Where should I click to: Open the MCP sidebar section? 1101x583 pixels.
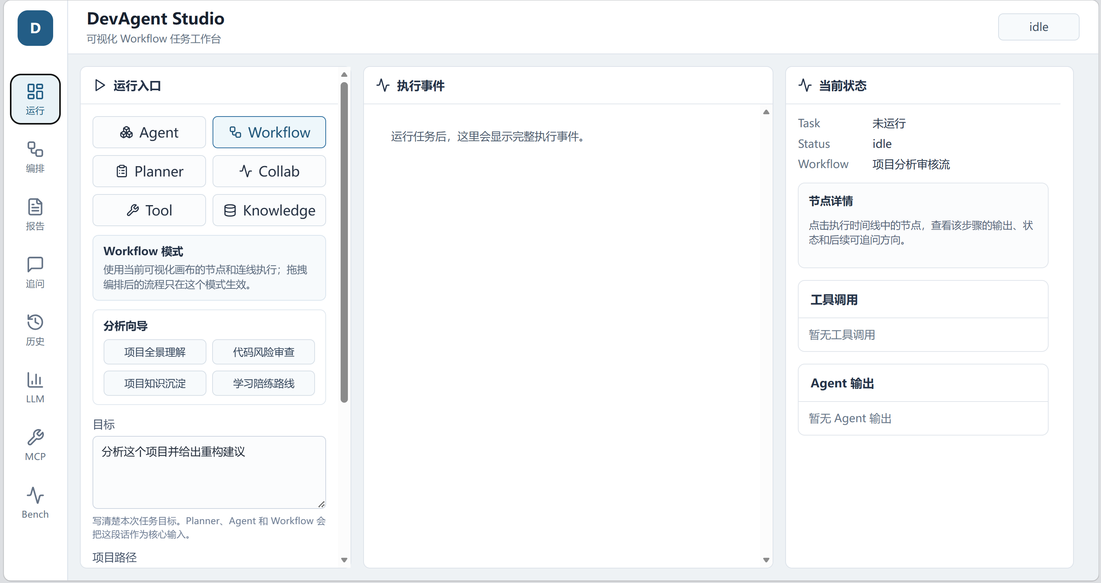(x=35, y=445)
